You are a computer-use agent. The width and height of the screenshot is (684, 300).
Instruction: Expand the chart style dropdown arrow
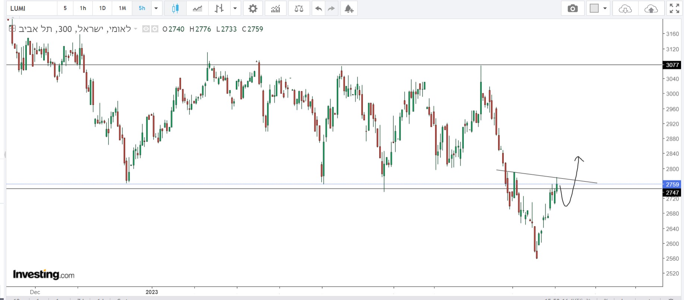click(x=235, y=8)
